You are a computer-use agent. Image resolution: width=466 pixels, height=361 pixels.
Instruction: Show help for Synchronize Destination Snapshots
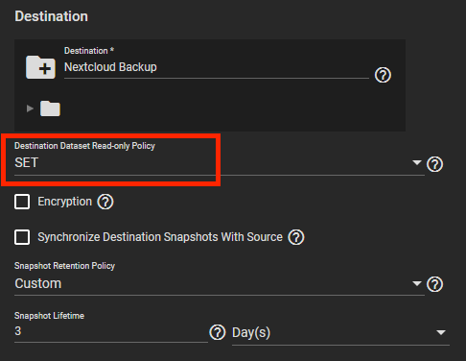pos(296,237)
